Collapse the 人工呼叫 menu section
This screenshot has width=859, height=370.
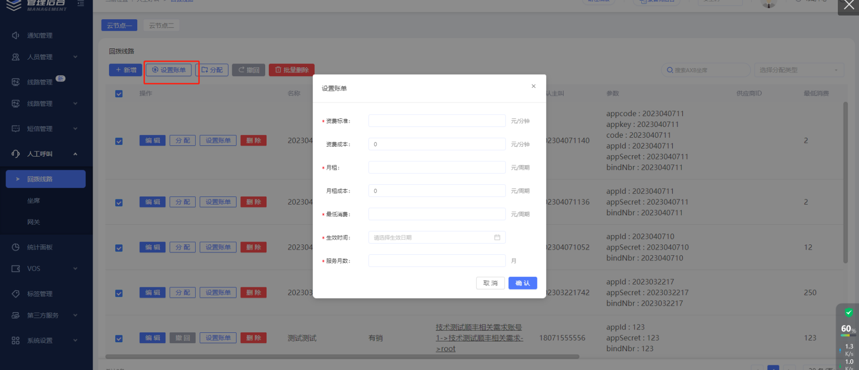pyautogui.click(x=75, y=154)
